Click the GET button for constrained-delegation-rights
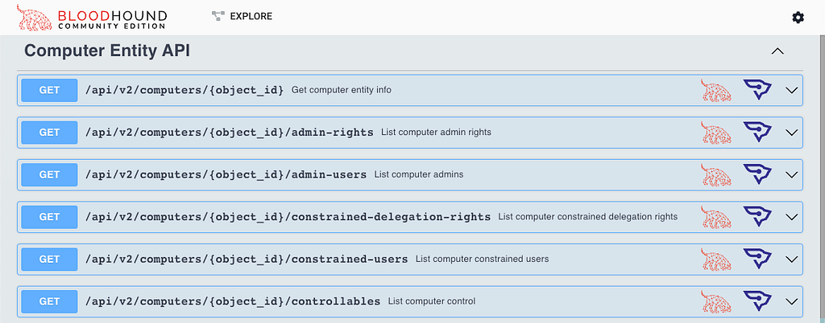Viewport: 825px width, 323px height. [x=49, y=217]
